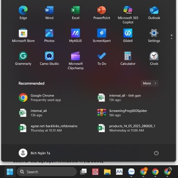
Task: Click the Power button
Action: point(156,153)
